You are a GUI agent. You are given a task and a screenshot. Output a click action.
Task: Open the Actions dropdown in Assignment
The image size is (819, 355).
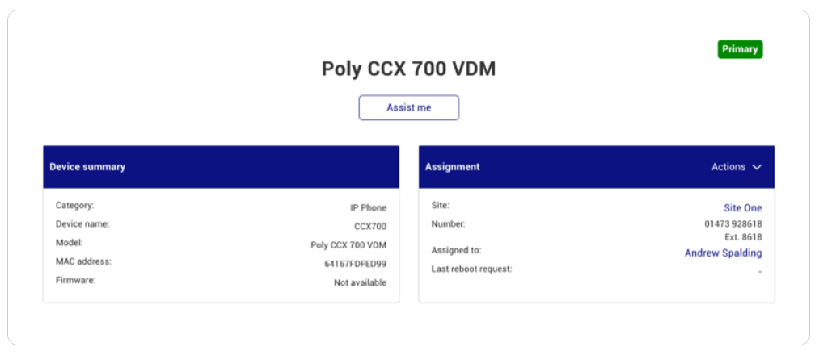pos(737,167)
